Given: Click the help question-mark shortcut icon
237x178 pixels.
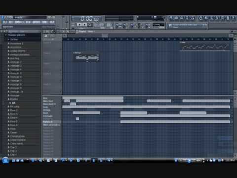Looking at the screenshot, I should coord(233,18).
